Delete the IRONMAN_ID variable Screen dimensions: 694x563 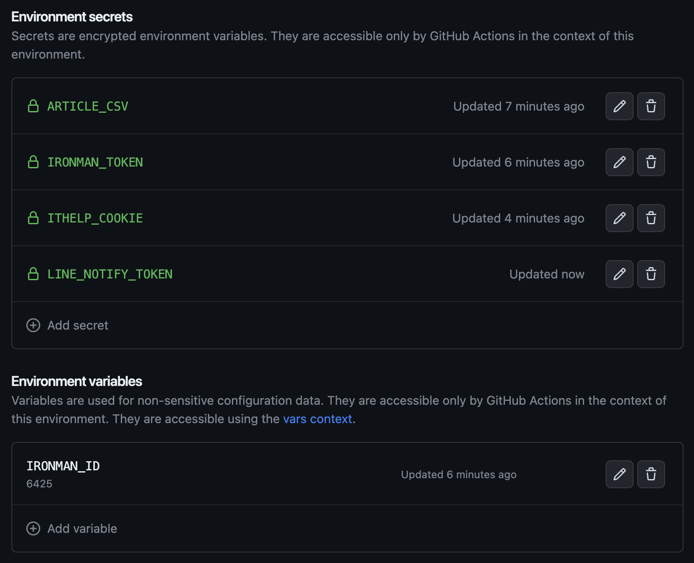coord(651,474)
